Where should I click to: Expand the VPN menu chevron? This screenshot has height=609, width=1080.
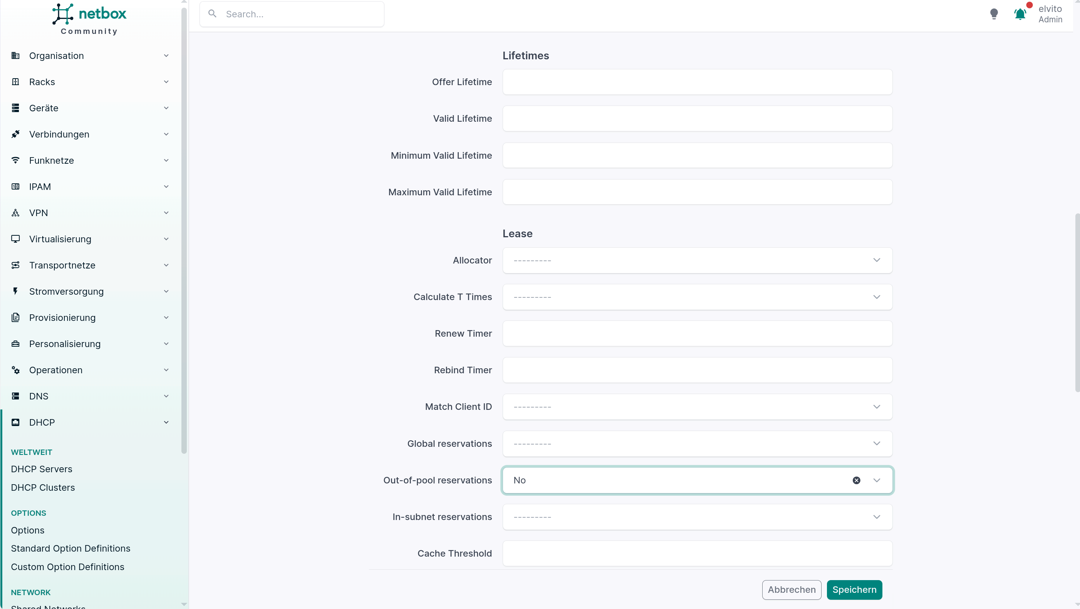point(166,213)
